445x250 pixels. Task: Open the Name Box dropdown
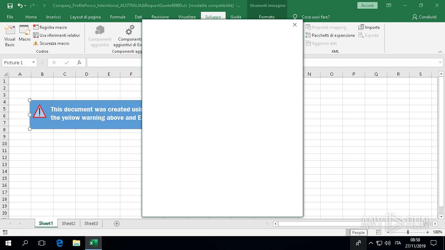(34, 62)
